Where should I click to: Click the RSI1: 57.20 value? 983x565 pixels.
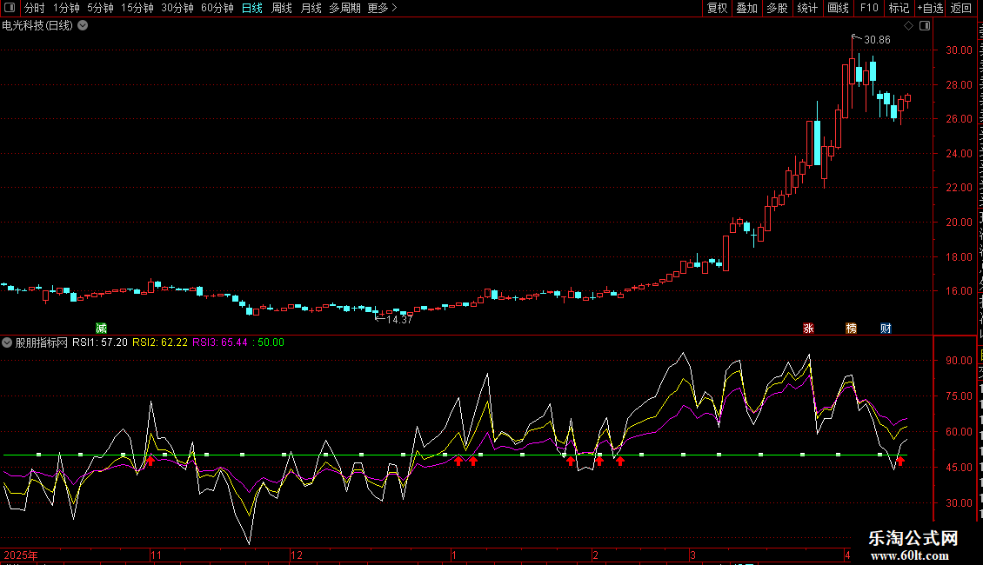(100, 342)
